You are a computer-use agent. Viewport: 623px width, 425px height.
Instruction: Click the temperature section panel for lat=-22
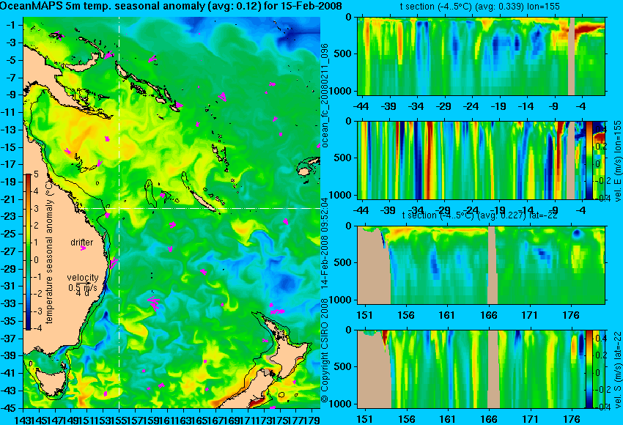481,265
